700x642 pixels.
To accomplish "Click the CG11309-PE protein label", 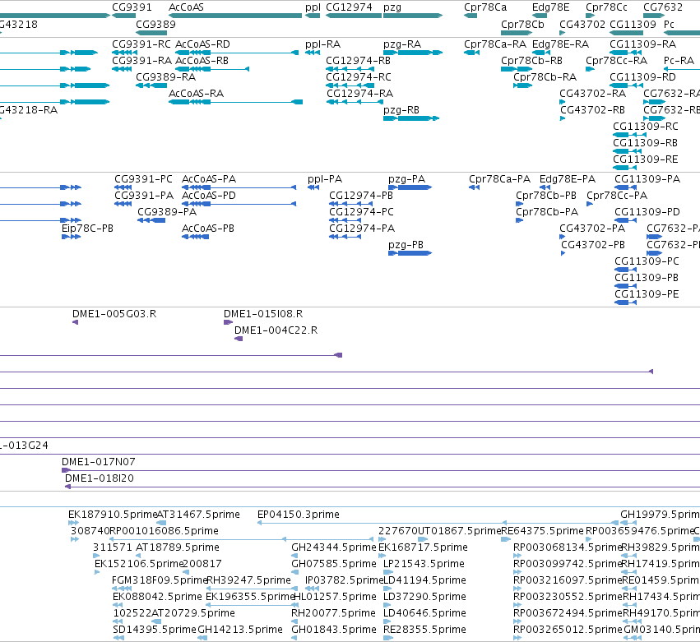I will (x=647, y=294).
